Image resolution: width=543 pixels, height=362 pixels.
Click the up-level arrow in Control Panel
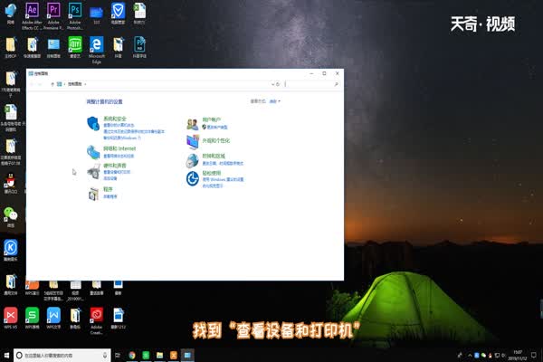[x=52, y=84]
